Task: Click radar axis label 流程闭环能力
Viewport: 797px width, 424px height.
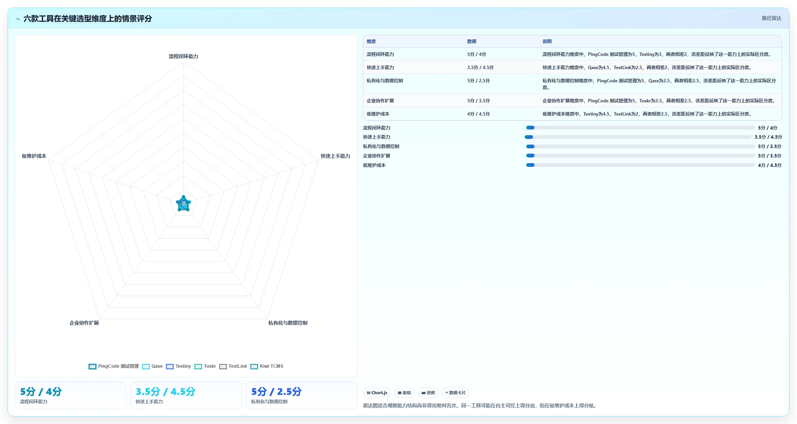Action: point(184,56)
